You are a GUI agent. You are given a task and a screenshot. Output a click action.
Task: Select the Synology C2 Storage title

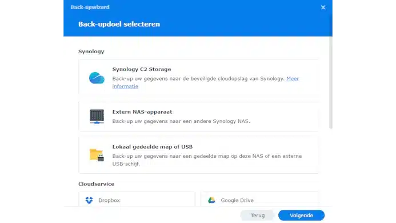(x=142, y=69)
